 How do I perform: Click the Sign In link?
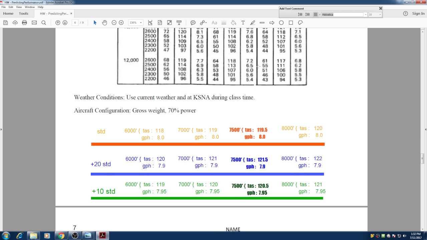tap(418, 14)
